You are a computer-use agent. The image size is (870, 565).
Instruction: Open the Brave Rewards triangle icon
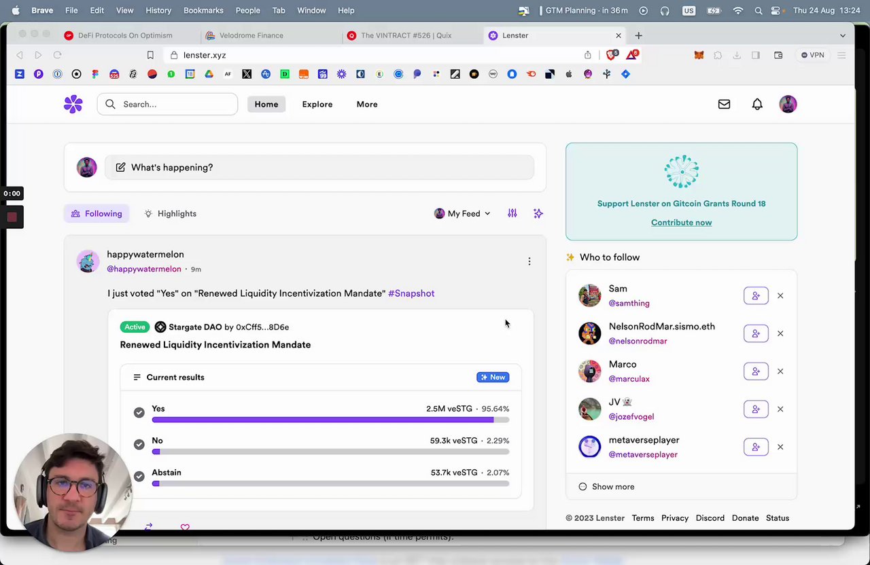[632, 55]
